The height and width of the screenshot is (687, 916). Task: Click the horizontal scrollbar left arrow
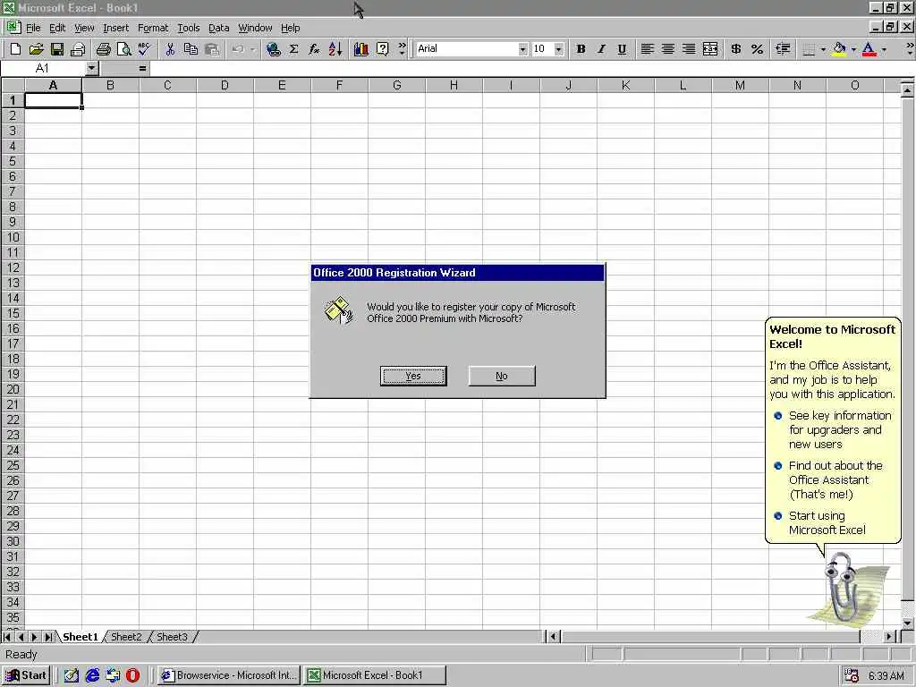click(x=553, y=637)
